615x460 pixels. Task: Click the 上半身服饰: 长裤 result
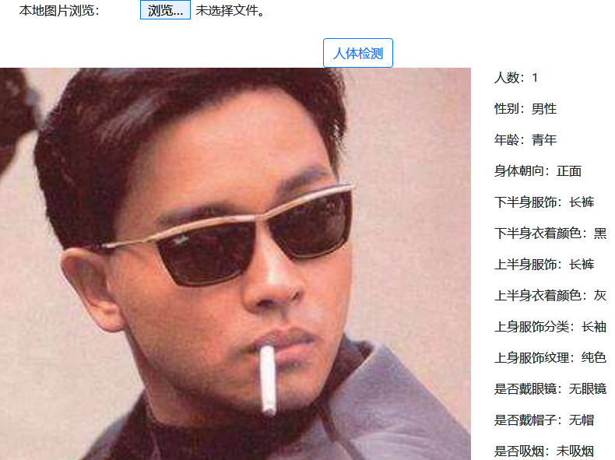(544, 265)
